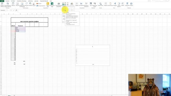Image resolution: width=171 pixels, height=96 pixels.
Task: Select the ВСТАВКА ribbon tab
Action: click(x=13, y=1)
